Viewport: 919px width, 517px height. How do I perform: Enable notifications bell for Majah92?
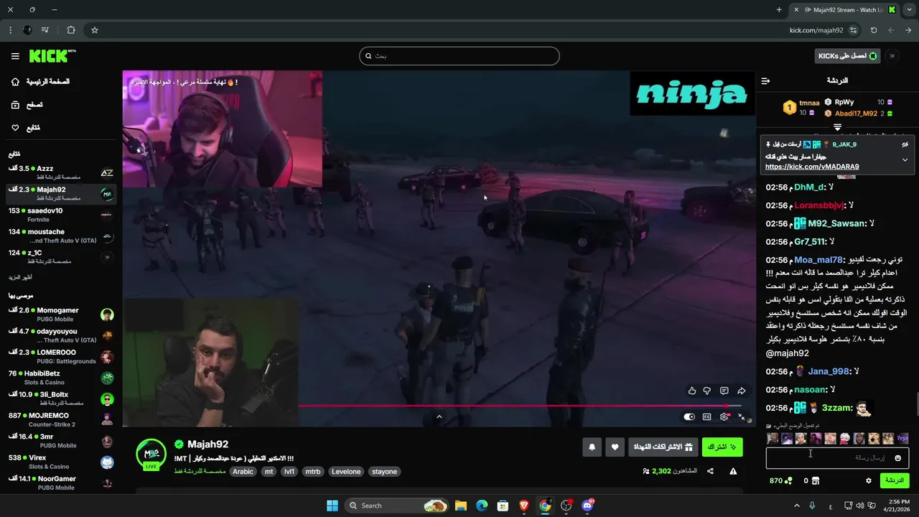click(592, 447)
